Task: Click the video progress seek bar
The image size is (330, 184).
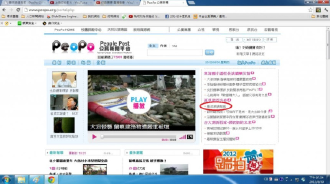Action: (x=138, y=137)
